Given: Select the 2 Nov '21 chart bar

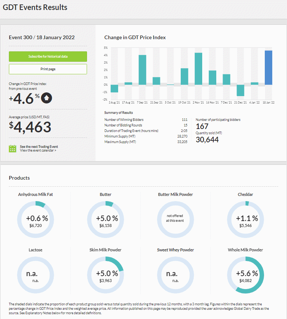Looking at the screenshot, I should [x=198, y=69].
